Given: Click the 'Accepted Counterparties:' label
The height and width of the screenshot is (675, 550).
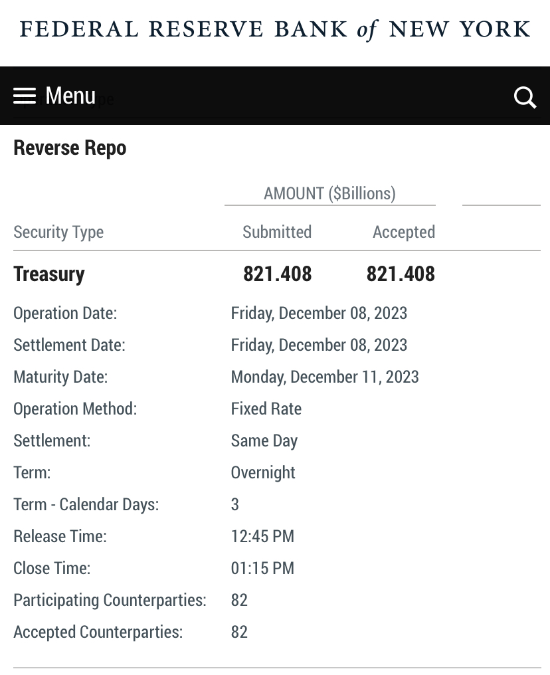Looking at the screenshot, I should point(98,632).
